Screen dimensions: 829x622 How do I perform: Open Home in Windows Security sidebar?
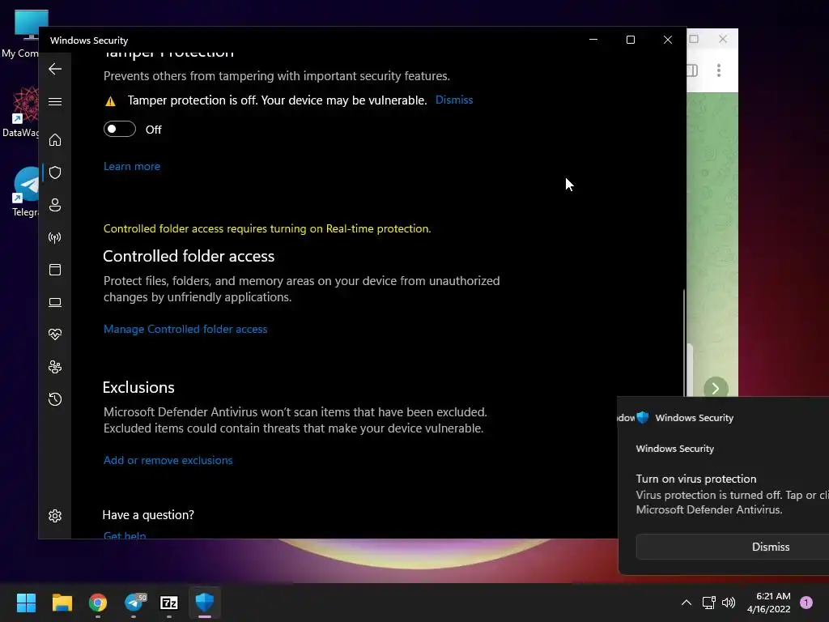(x=55, y=139)
